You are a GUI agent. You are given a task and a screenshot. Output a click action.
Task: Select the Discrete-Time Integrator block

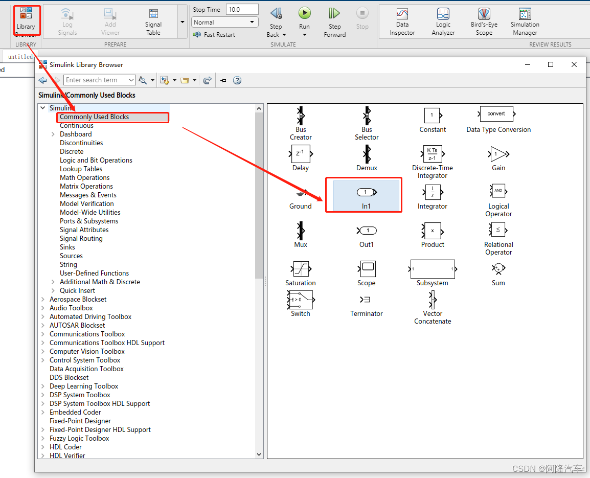tap(433, 162)
